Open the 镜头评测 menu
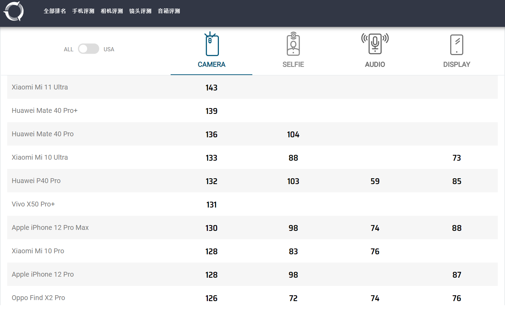 click(140, 11)
